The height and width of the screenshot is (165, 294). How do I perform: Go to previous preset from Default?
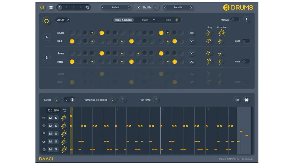103,7
